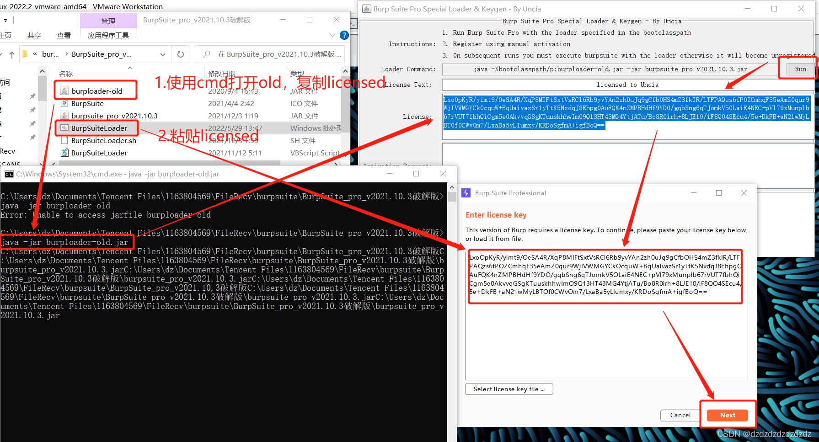The width and height of the screenshot is (819, 442).
Task: Click the license key paste area
Action: (606, 315)
